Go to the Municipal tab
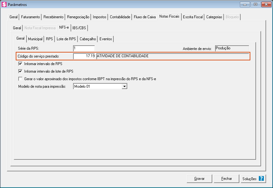Viewport: 273px width, 188px height. pyautogui.click(x=35, y=39)
